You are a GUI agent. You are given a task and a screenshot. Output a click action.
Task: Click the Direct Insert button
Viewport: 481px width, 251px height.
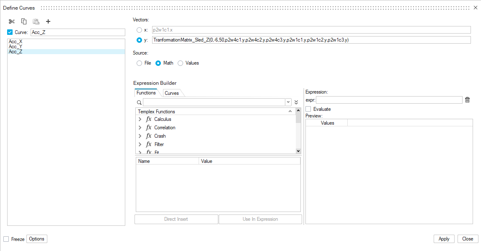176,219
